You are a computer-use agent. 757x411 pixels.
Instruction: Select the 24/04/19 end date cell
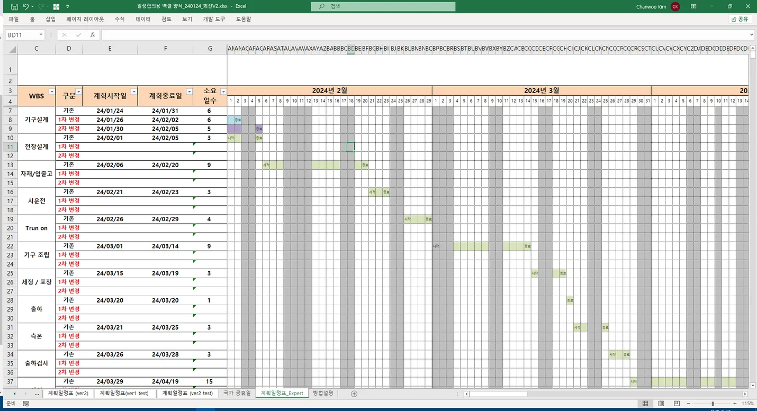click(165, 381)
